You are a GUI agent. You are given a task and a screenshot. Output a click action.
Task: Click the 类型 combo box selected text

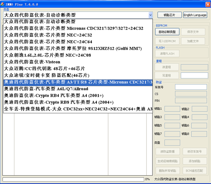pyautogui.click(x=40, y=15)
